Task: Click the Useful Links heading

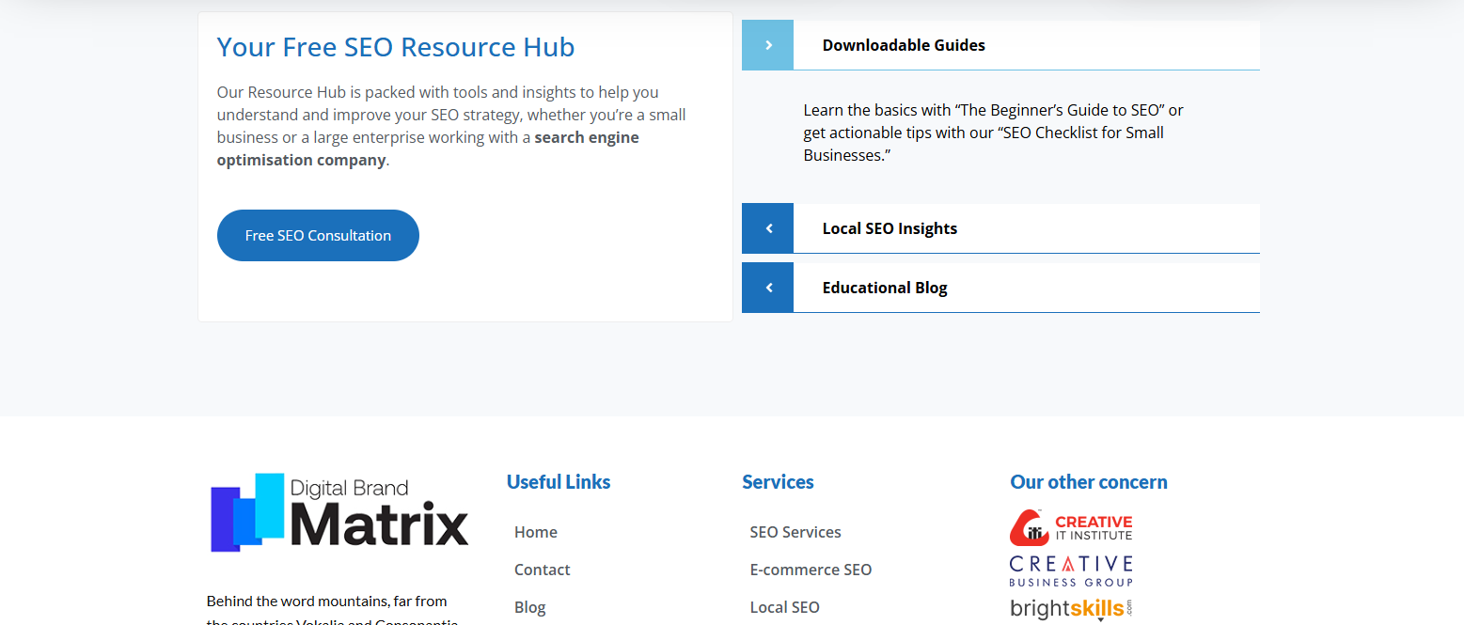Action: coord(559,482)
